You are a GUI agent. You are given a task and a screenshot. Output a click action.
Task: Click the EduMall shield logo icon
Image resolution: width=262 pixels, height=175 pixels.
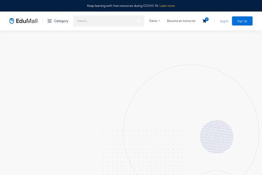[12, 21]
